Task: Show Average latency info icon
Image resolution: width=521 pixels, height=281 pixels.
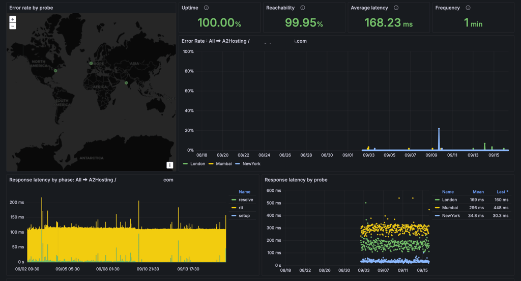Action: pos(396,8)
